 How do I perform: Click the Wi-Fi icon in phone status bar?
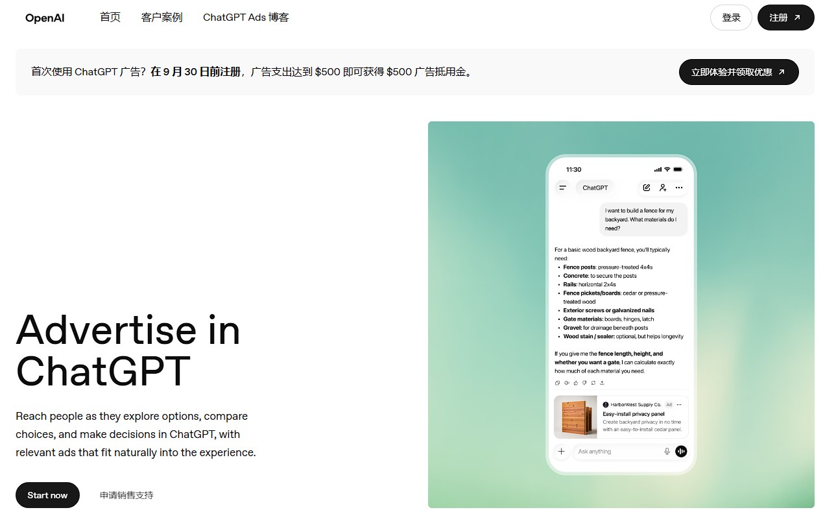coord(667,169)
